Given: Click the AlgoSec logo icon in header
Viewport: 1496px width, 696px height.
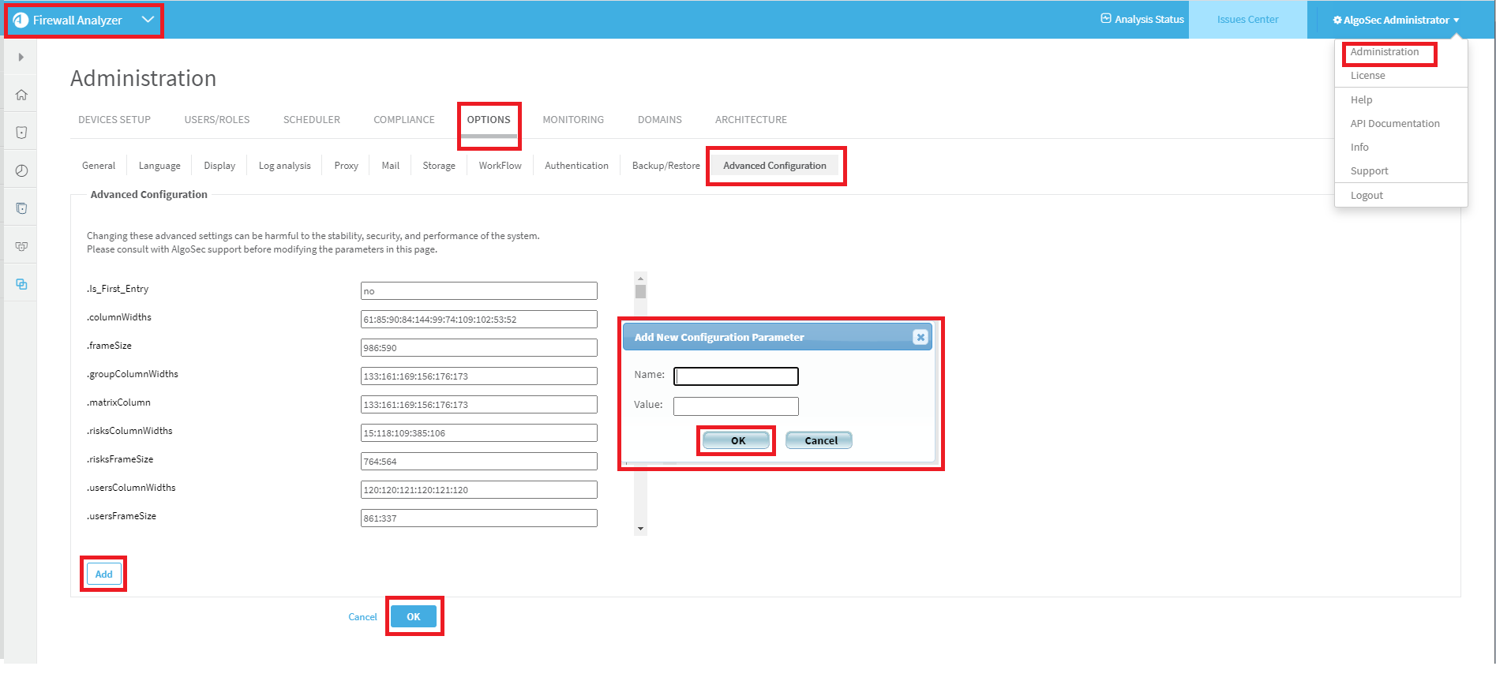Looking at the screenshot, I should (x=21, y=21).
